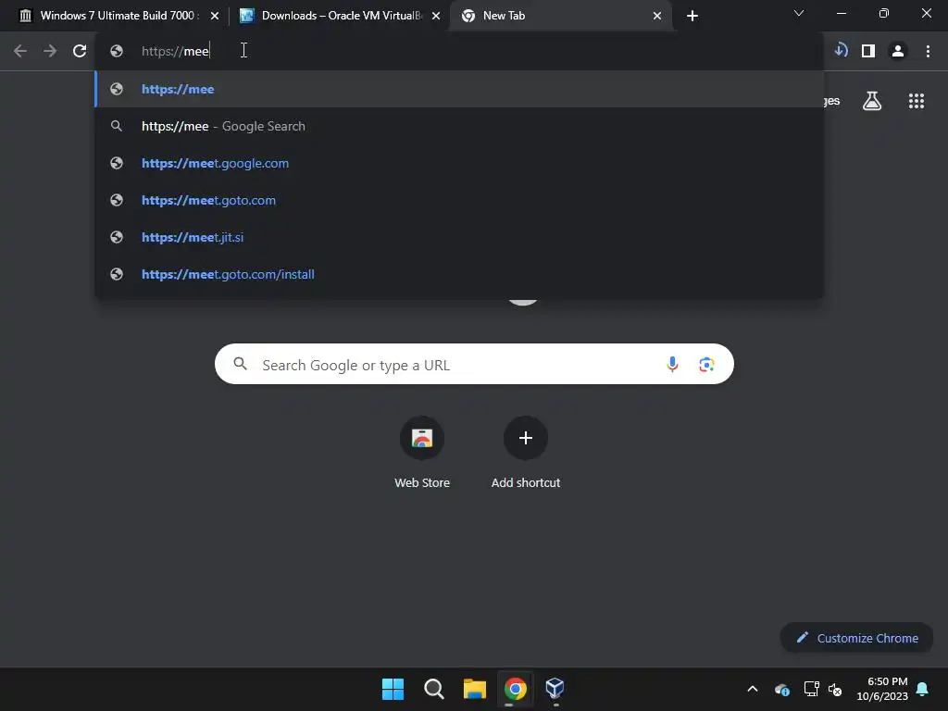The width and height of the screenshot is (948, 711).
Task: Reload the current page
Action: pos(80,52)
